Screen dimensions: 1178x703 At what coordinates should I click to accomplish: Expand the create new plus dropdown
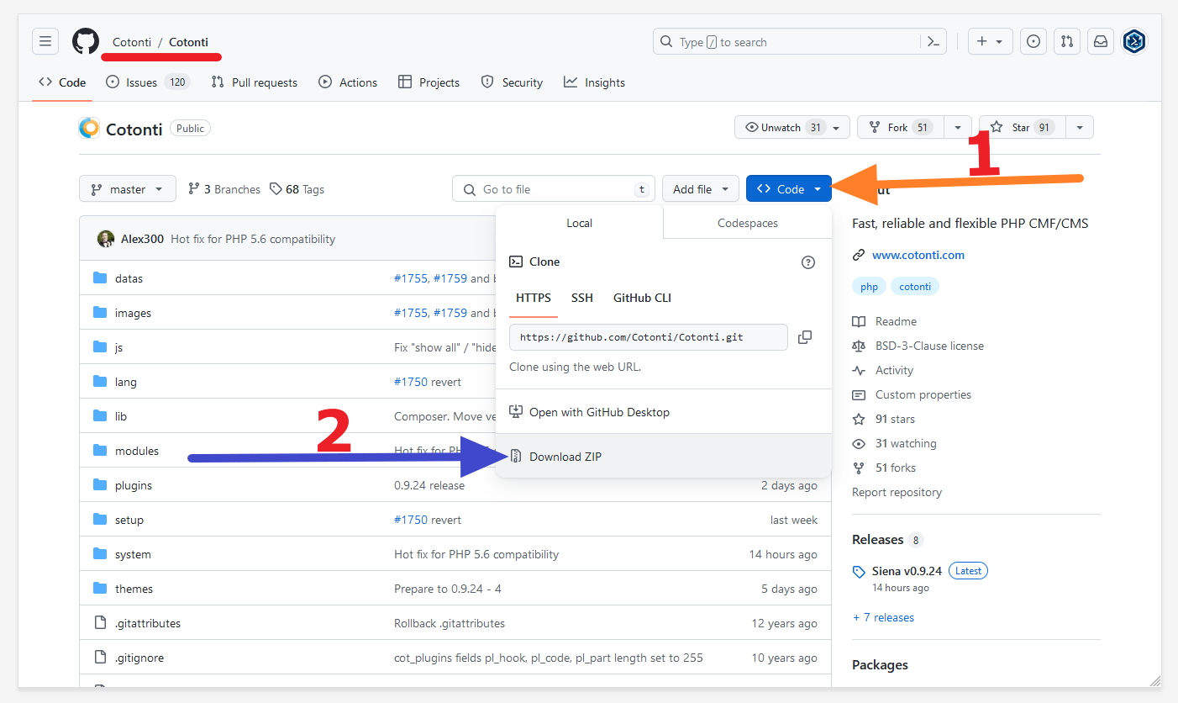tap(990, 41)
